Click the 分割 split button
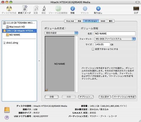The image size is (141, 122). (x=52, y=97)
